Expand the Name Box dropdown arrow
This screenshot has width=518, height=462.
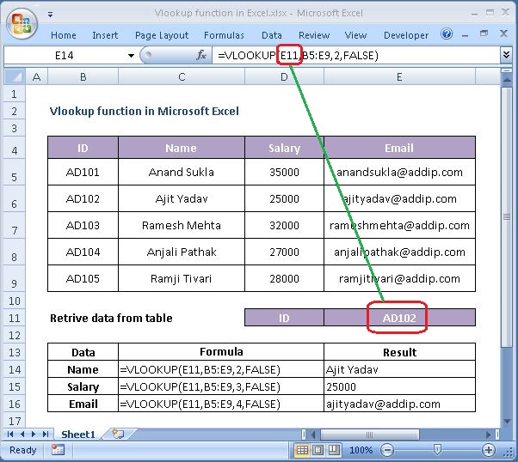[x=131, y=56]
